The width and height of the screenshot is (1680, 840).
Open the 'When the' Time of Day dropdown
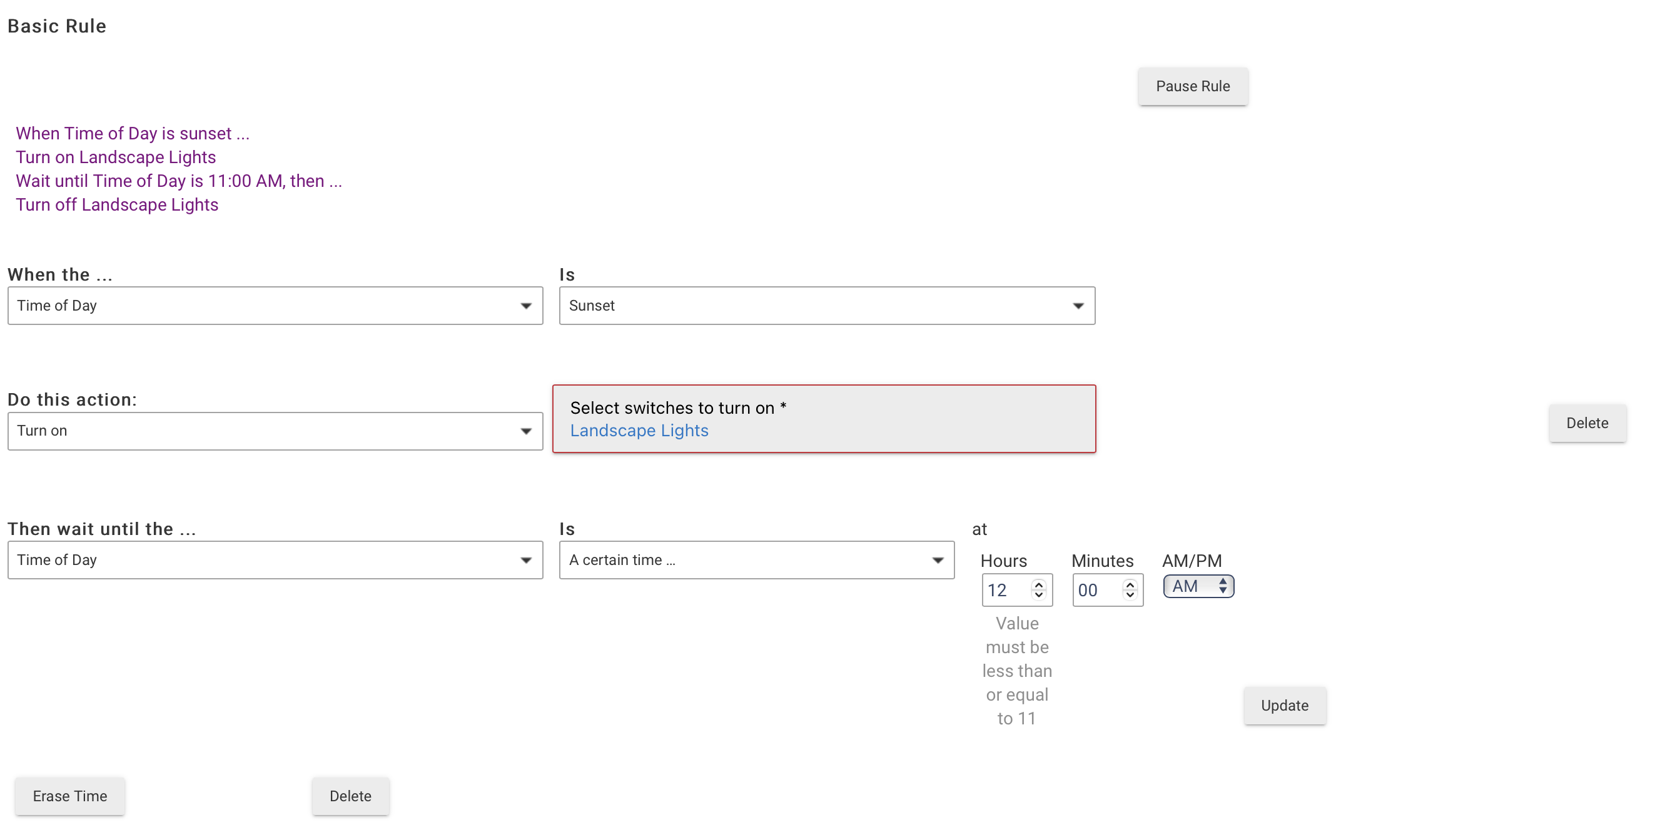(275, 306)
